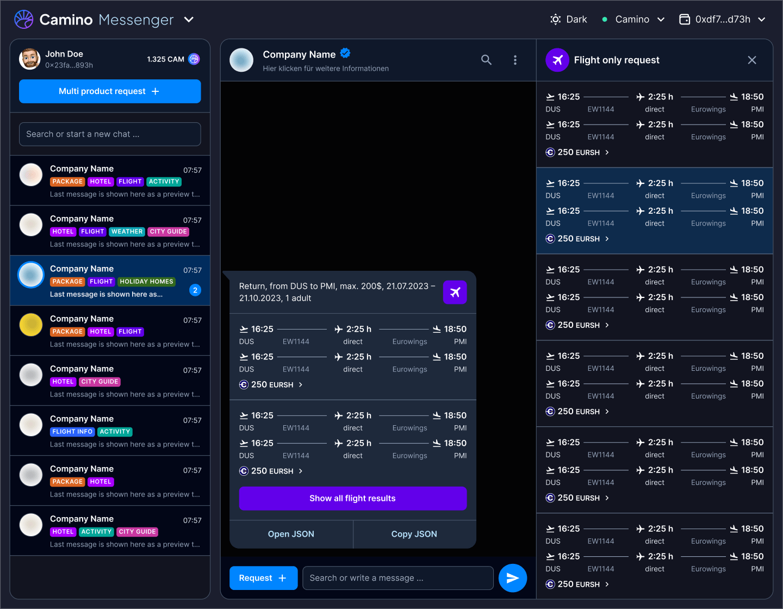Click the wallet icon next to 0xdf7...d73h
This screenshot has width=783, height=609.
pos(684,18)
